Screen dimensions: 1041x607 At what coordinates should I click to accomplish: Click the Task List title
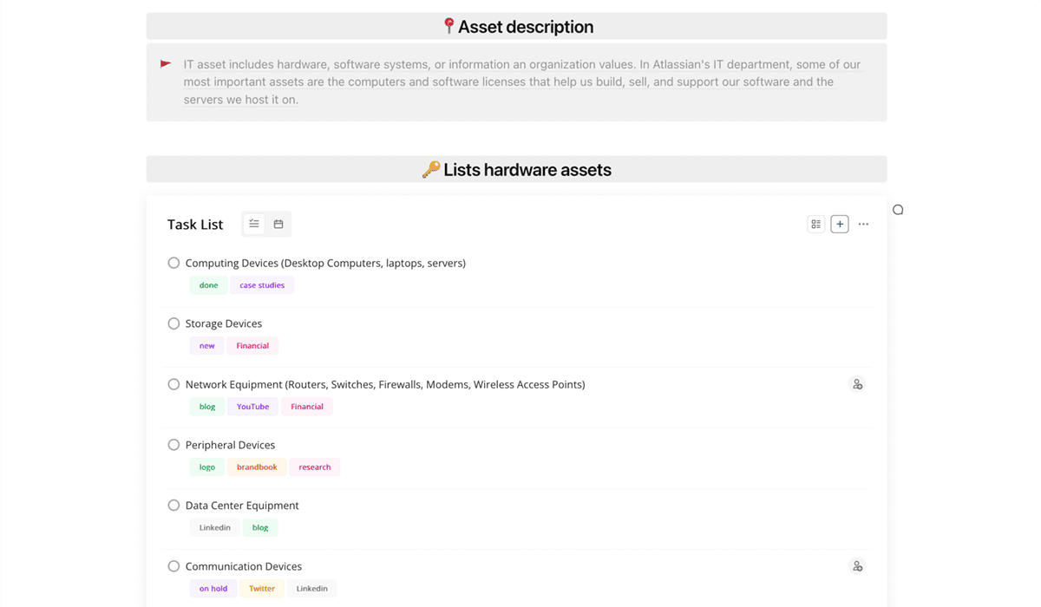[x=195, y=225]
